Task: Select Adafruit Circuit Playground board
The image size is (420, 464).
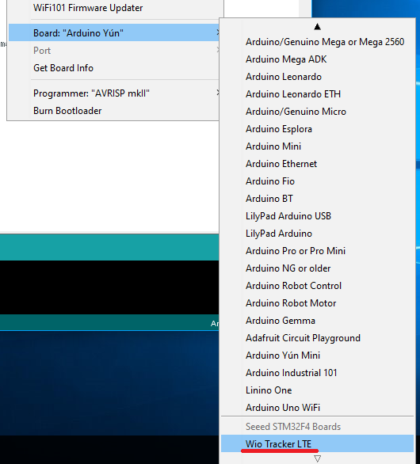Action: 317,338
